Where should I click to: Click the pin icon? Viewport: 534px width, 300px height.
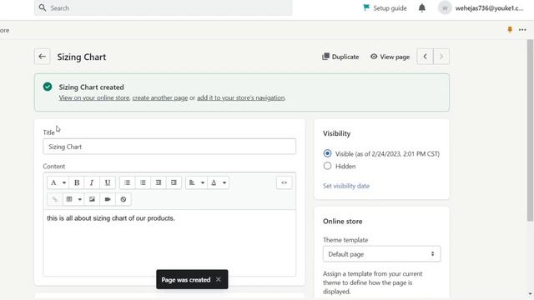click(x=510, y=30)
